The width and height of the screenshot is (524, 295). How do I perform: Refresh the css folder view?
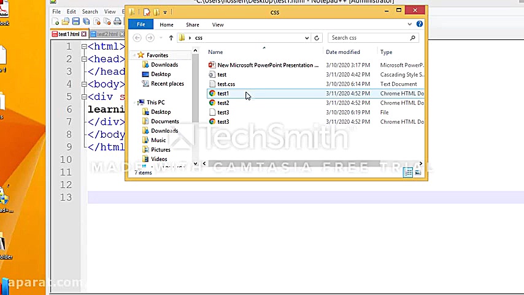[x=317, y=38]
